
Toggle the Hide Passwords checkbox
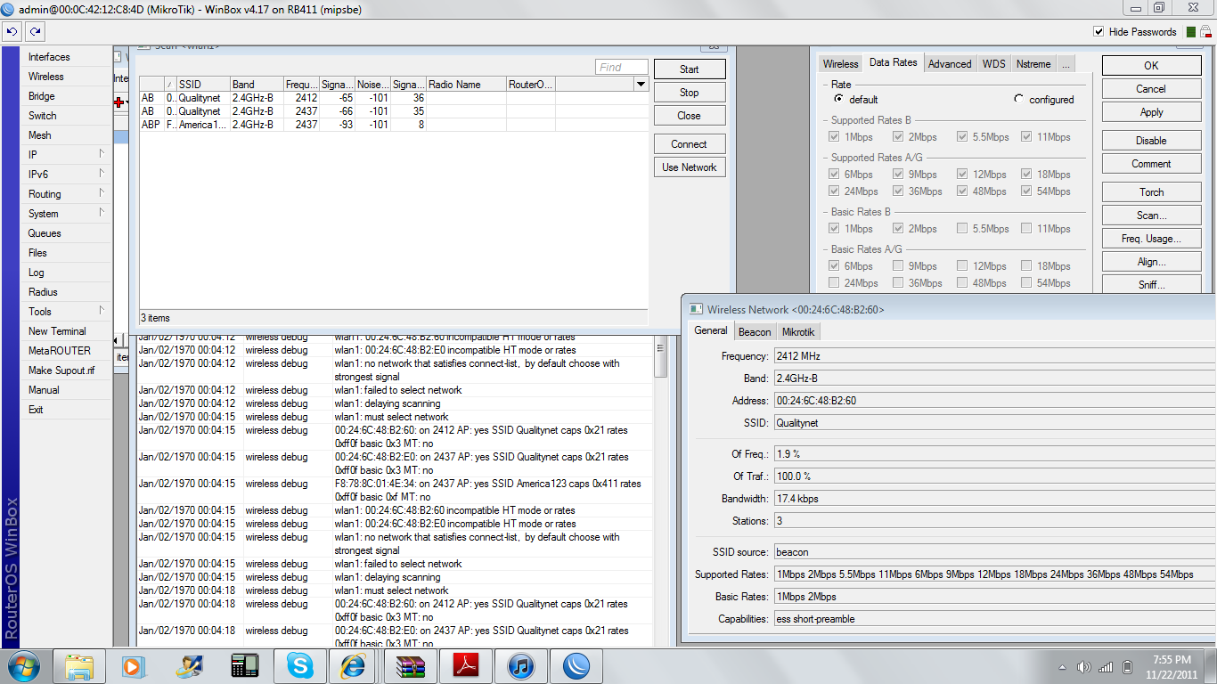tap(1099, 32)
